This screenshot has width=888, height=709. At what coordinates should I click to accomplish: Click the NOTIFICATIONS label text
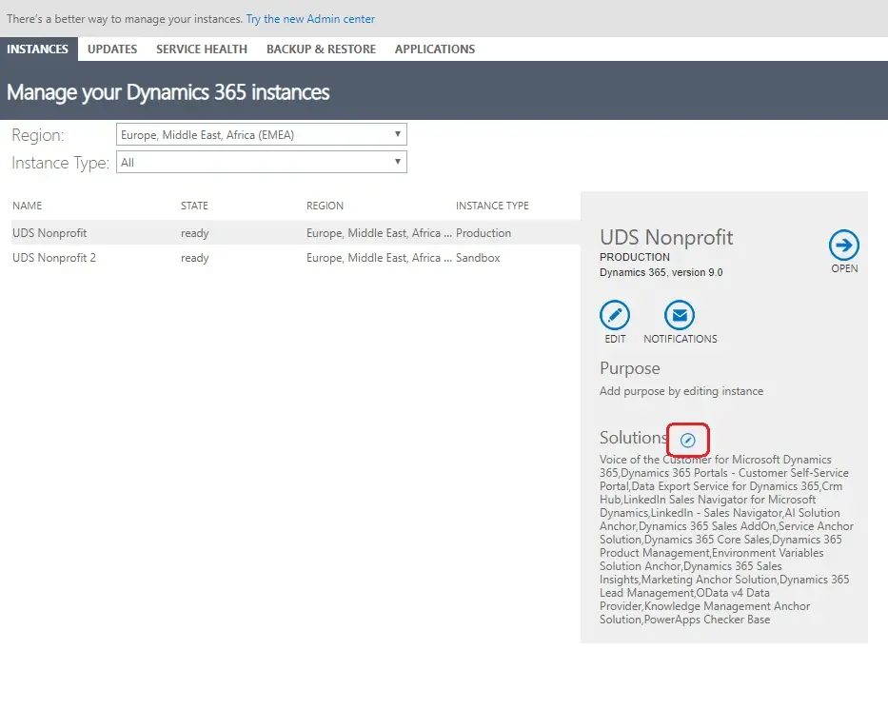pyautogui.click(x=681, y=339)
